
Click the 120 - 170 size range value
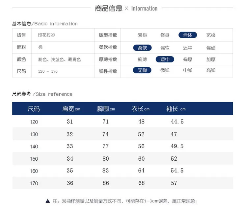[48, 71]
